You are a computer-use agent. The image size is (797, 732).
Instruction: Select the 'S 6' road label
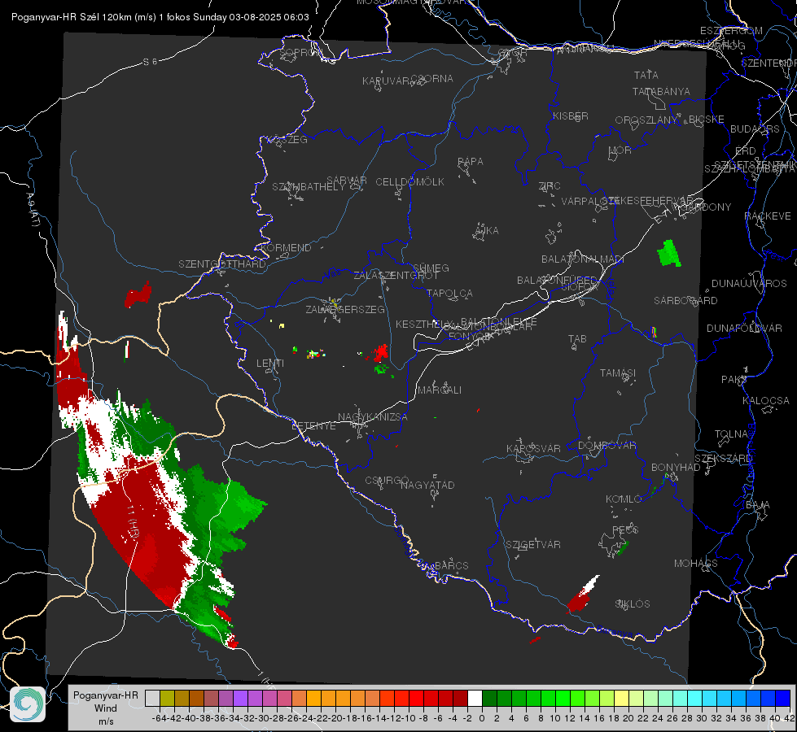pyautogui.click(x=150, y=62)
